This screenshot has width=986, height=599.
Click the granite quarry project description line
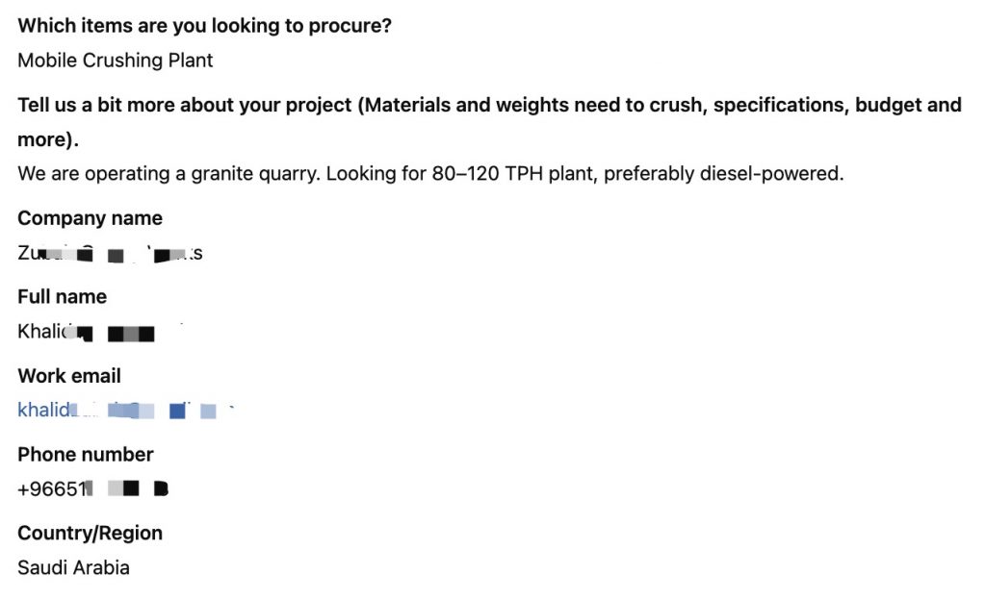point(430,173)
